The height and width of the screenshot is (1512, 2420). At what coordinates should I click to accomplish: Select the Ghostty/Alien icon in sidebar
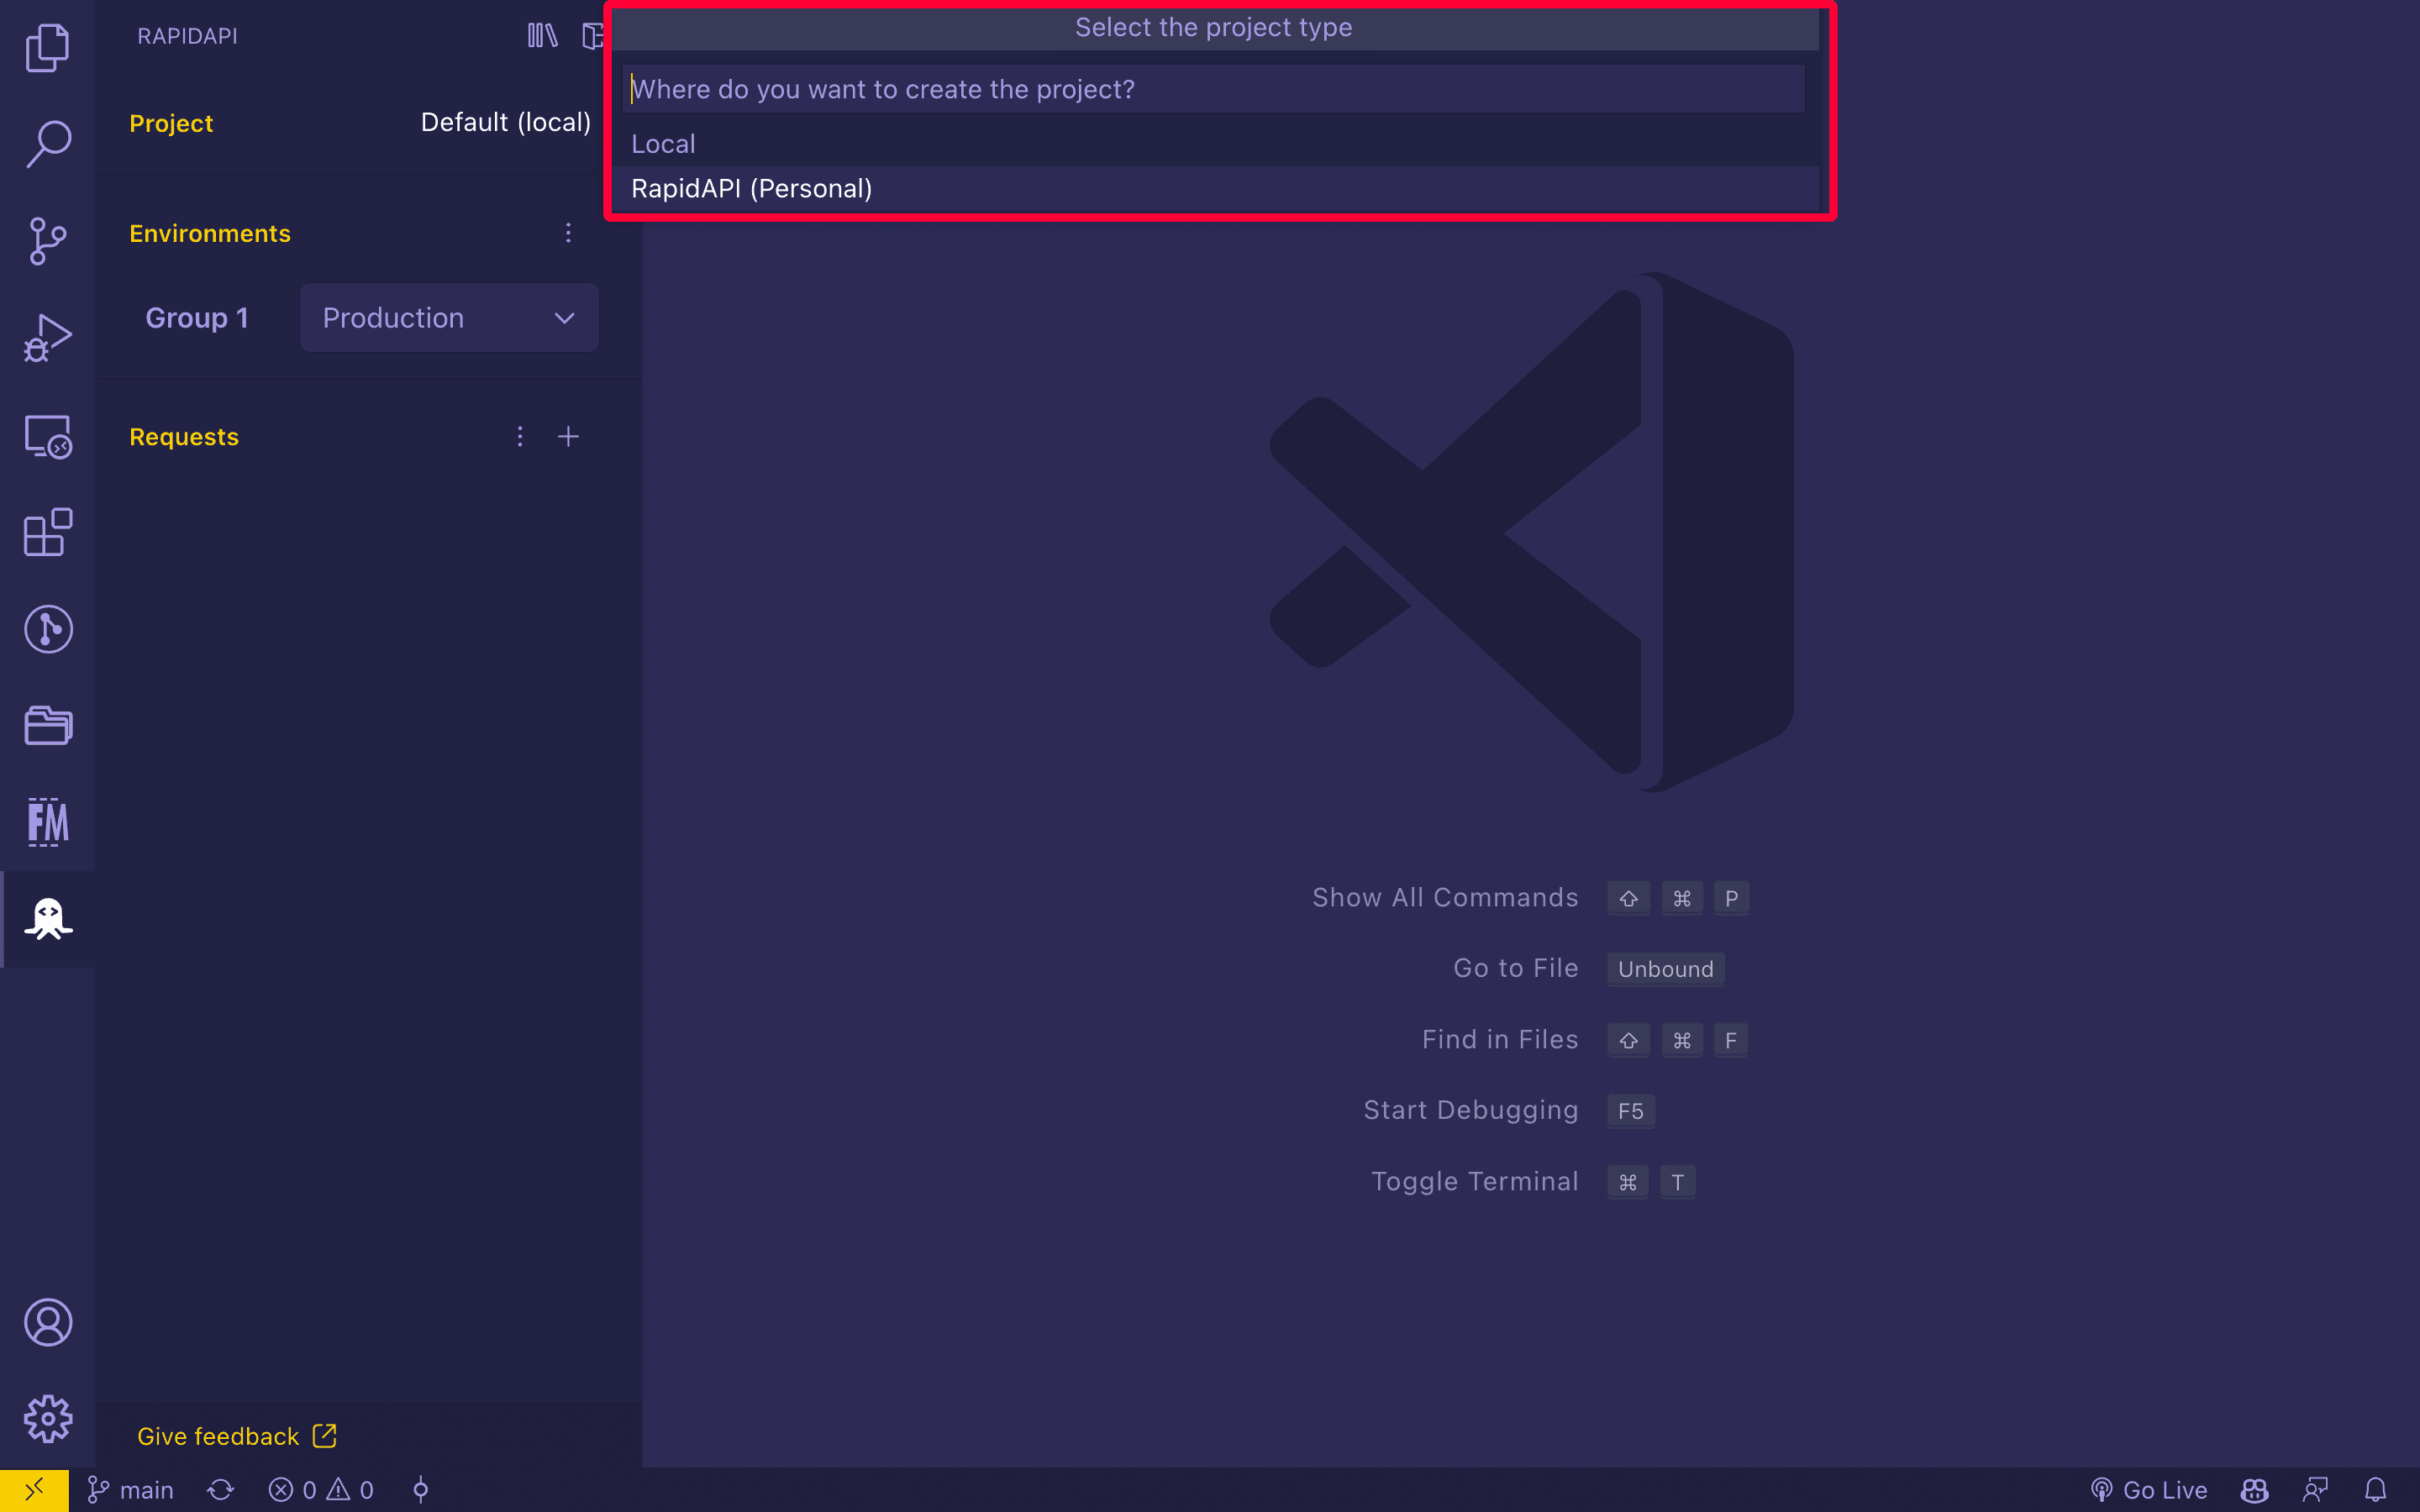(x=47, y=918)
